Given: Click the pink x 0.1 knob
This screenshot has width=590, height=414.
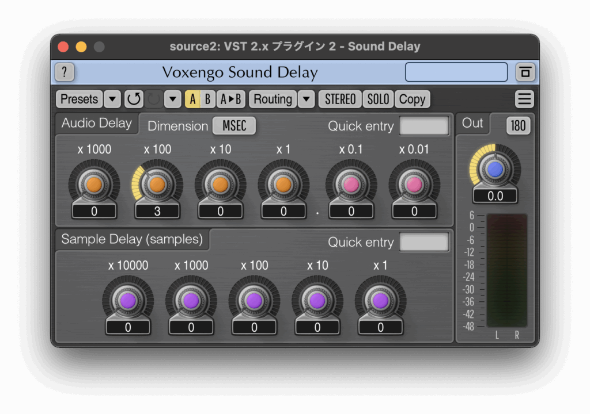Looking at the screenshot, I should pyautogui.click(x=351, y=185).
